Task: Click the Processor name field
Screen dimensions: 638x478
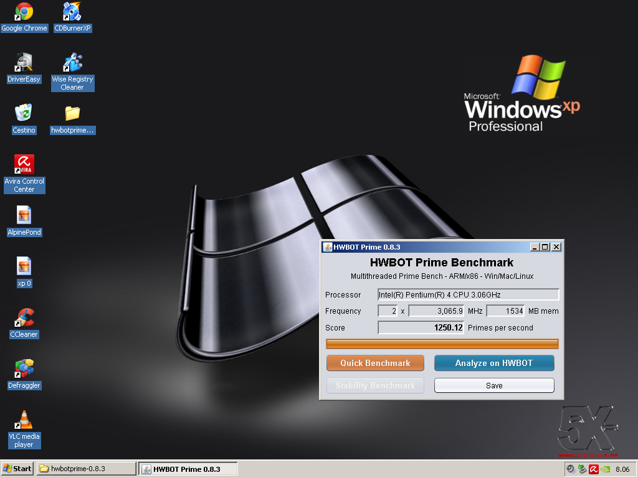Action: [x=469, y=294]
